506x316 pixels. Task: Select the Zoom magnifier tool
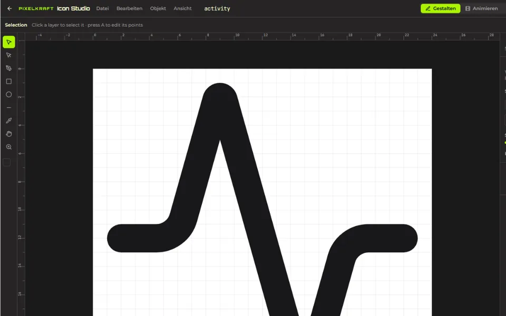click(x=9, y=147)
